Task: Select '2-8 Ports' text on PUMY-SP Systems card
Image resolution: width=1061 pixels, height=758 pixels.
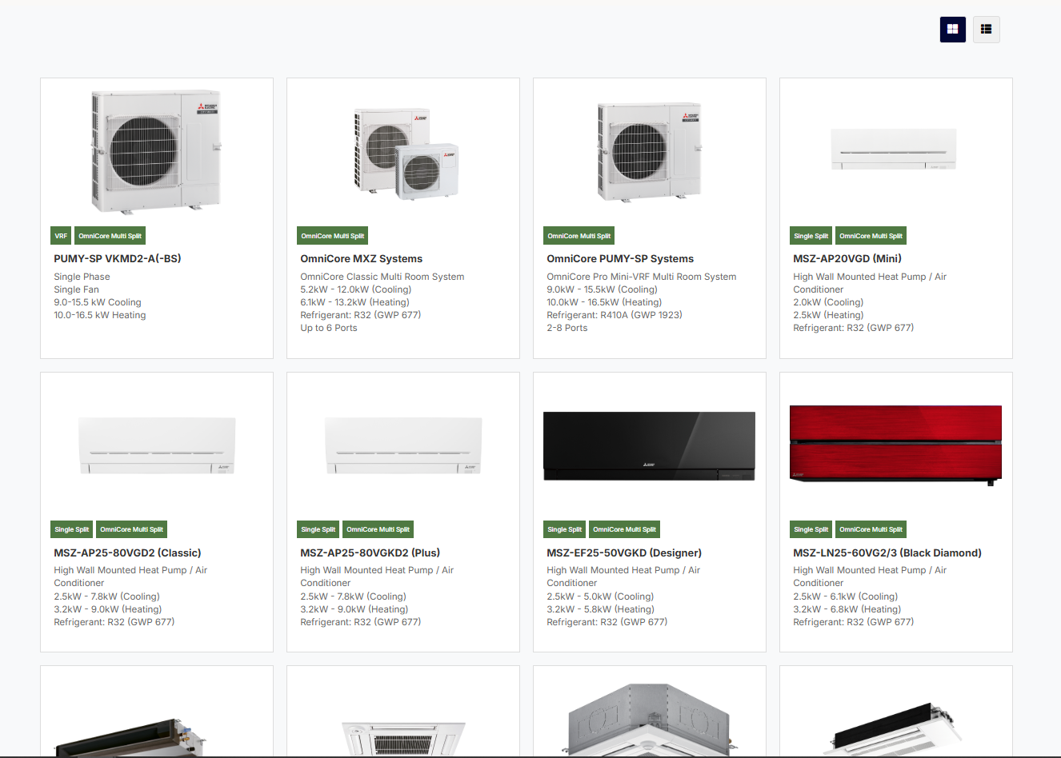Action: point(567,328)
